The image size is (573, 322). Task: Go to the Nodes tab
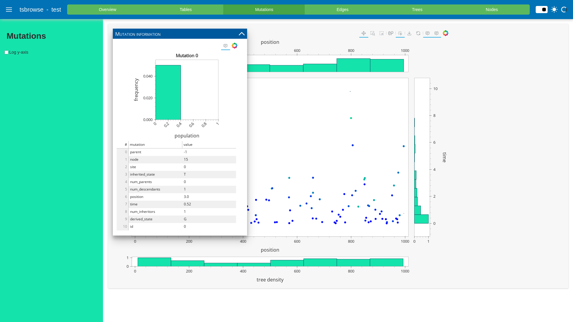pos(492,10)
